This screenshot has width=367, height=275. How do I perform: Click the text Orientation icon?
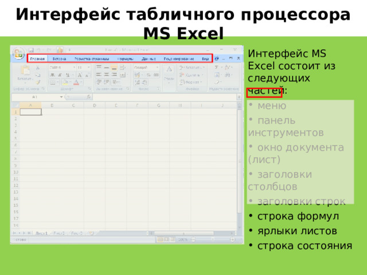coord(115,82)
